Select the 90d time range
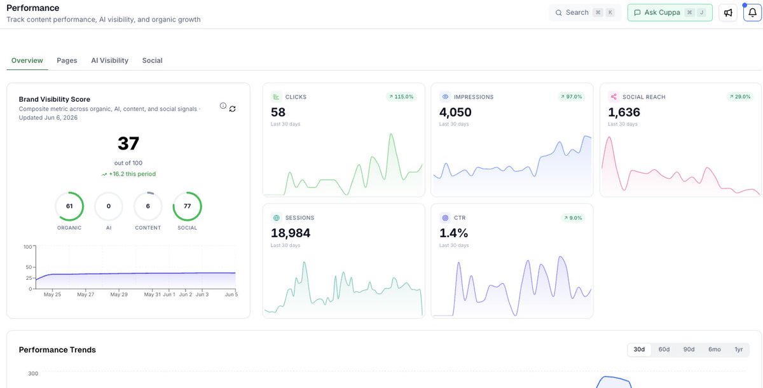The width and height of the screenshot is (763, 388). [x=689, y=349]
